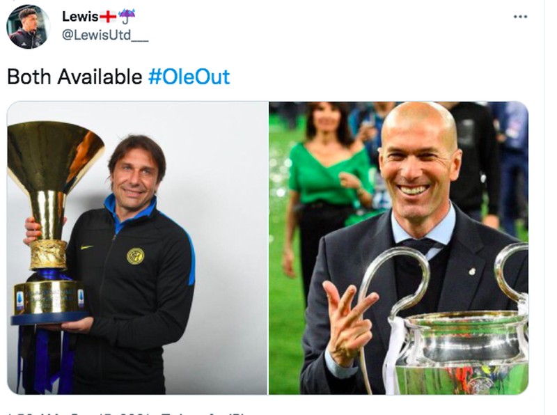Open the right photo with the silver cup
The width and height of the screenshot is (557, 415).
click(398, 248)
